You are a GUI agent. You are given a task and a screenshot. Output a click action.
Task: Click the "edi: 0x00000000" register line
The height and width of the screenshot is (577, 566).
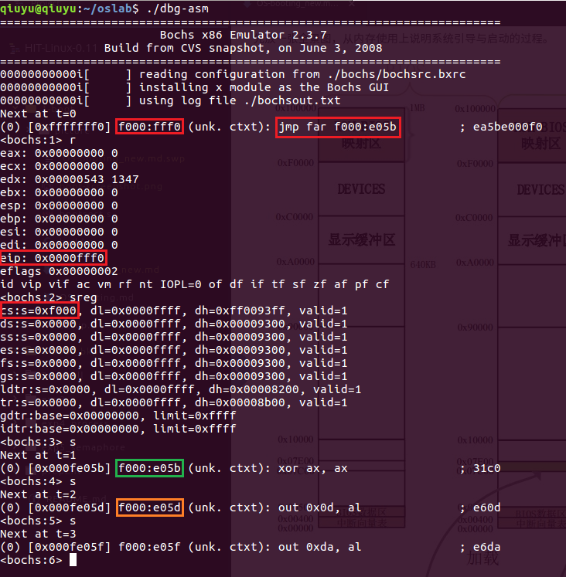(x=59, y=245)
